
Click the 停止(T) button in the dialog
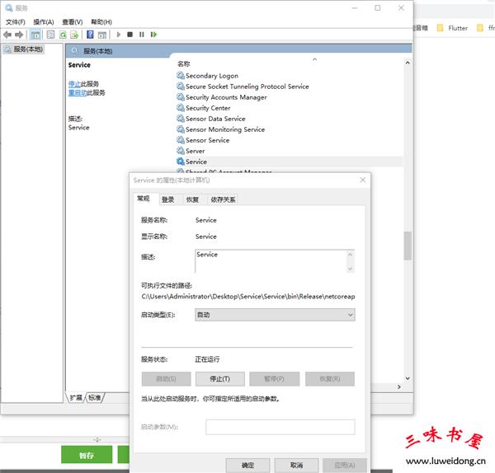pos(220,379)
